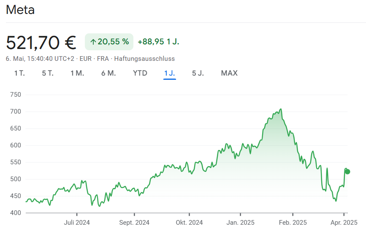Switch chart to 5 T. range
This screenshot has height=234, width=366.
48,73
